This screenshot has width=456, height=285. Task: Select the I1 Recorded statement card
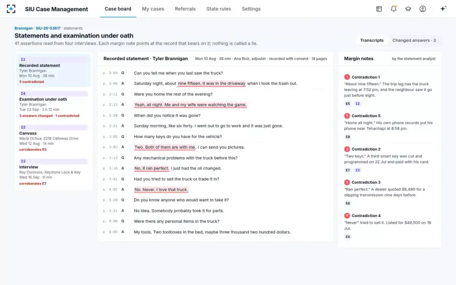[54, 70]
